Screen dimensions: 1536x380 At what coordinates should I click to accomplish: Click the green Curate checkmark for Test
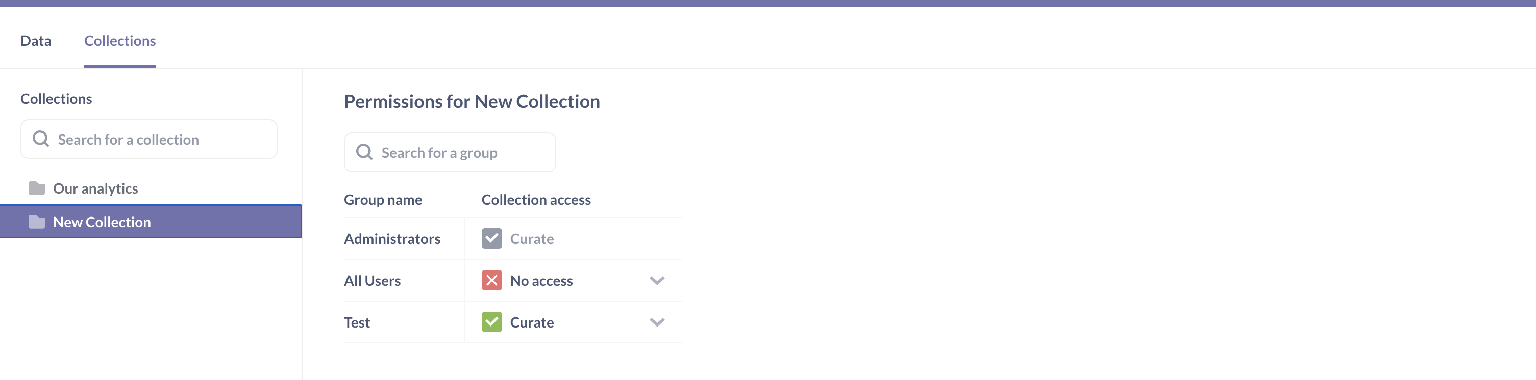click(x=491, y=321)
